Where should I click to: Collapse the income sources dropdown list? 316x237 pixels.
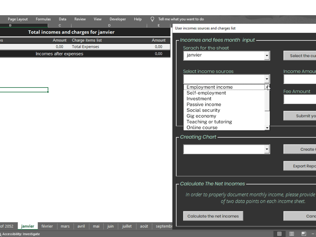tap(267, 79)
